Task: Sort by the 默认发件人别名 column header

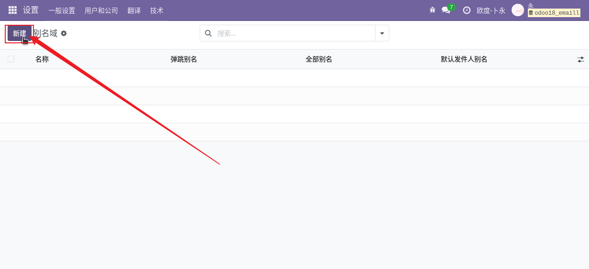Action: tap(464, 59)
